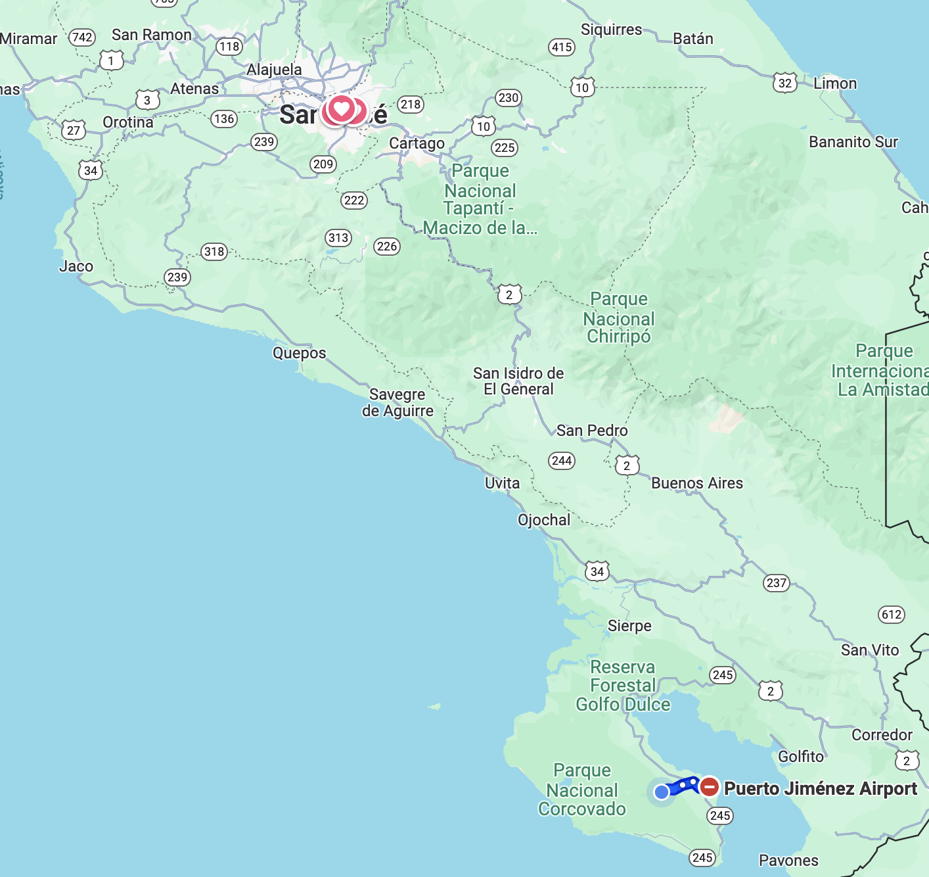Click the Puerto Jiménez Airport label
The height and width of the screenshot is (877, 929).
pos(821,788)
